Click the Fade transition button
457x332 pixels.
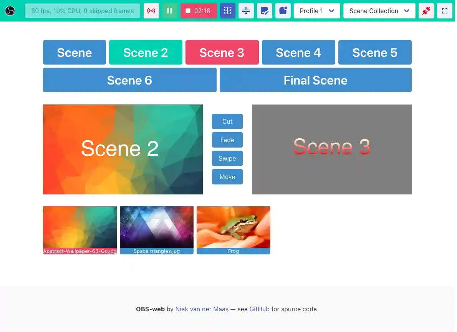pos(227,140)
